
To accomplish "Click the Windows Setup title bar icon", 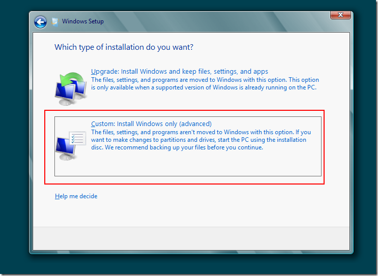I will point(55,22).
